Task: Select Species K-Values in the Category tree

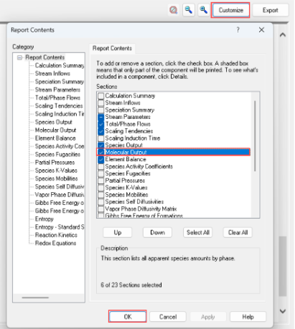Action: (x=56, y=171)
